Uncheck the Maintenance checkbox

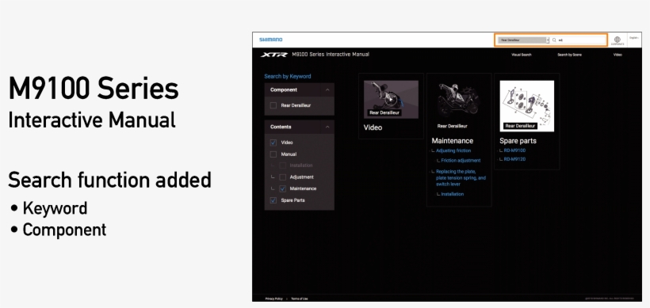tap(283, 188)
